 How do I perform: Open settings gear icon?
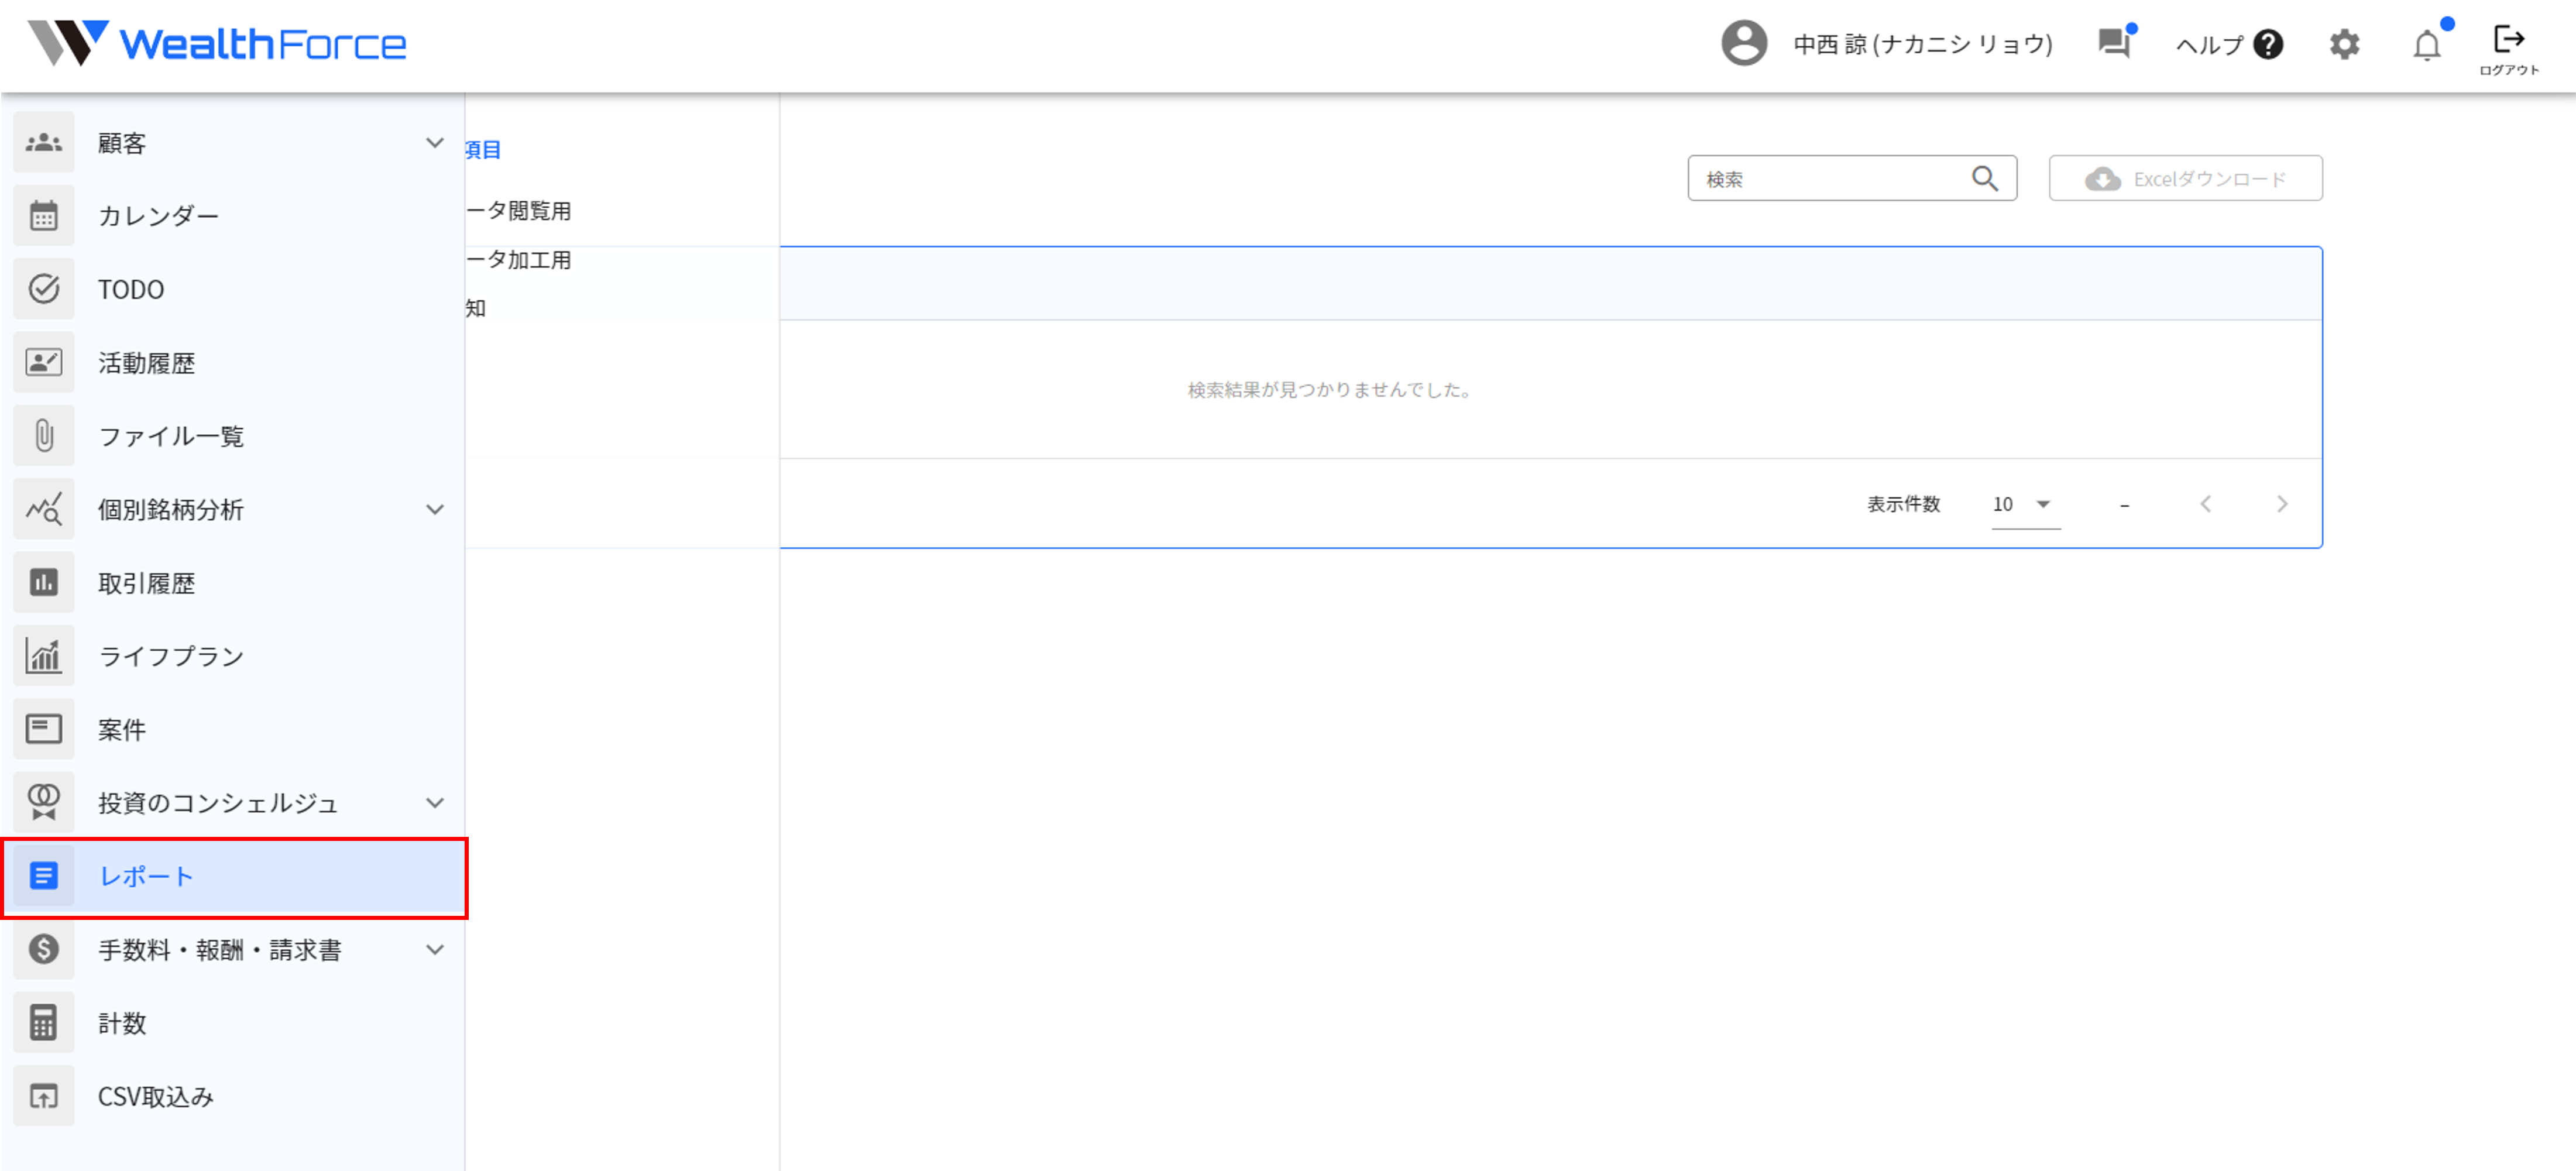coord(2344,45)
